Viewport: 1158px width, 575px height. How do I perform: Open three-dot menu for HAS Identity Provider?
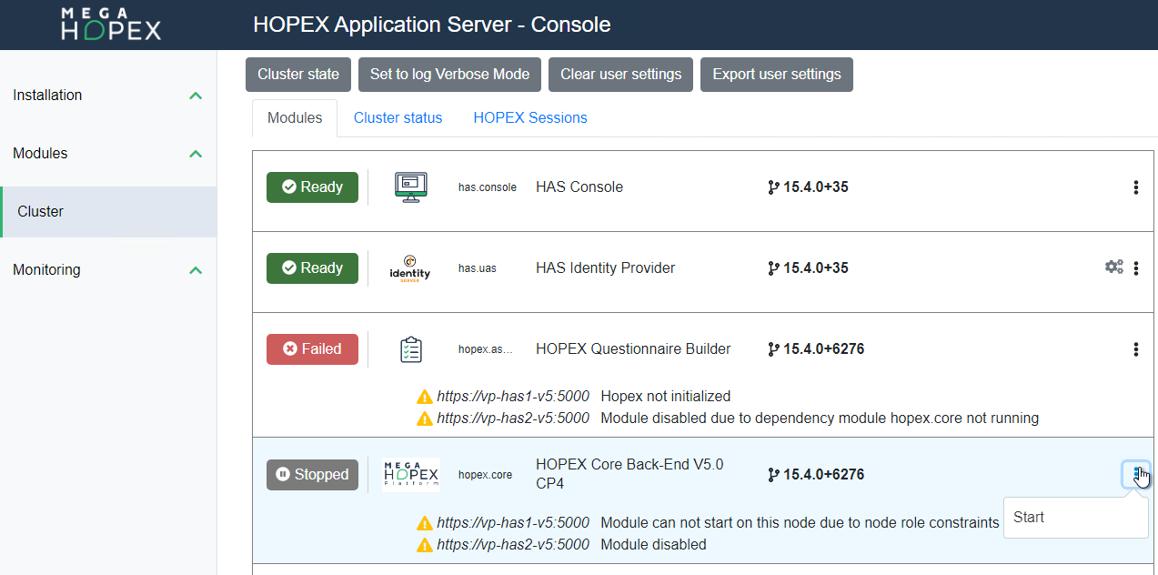(x=1136, y=268)
